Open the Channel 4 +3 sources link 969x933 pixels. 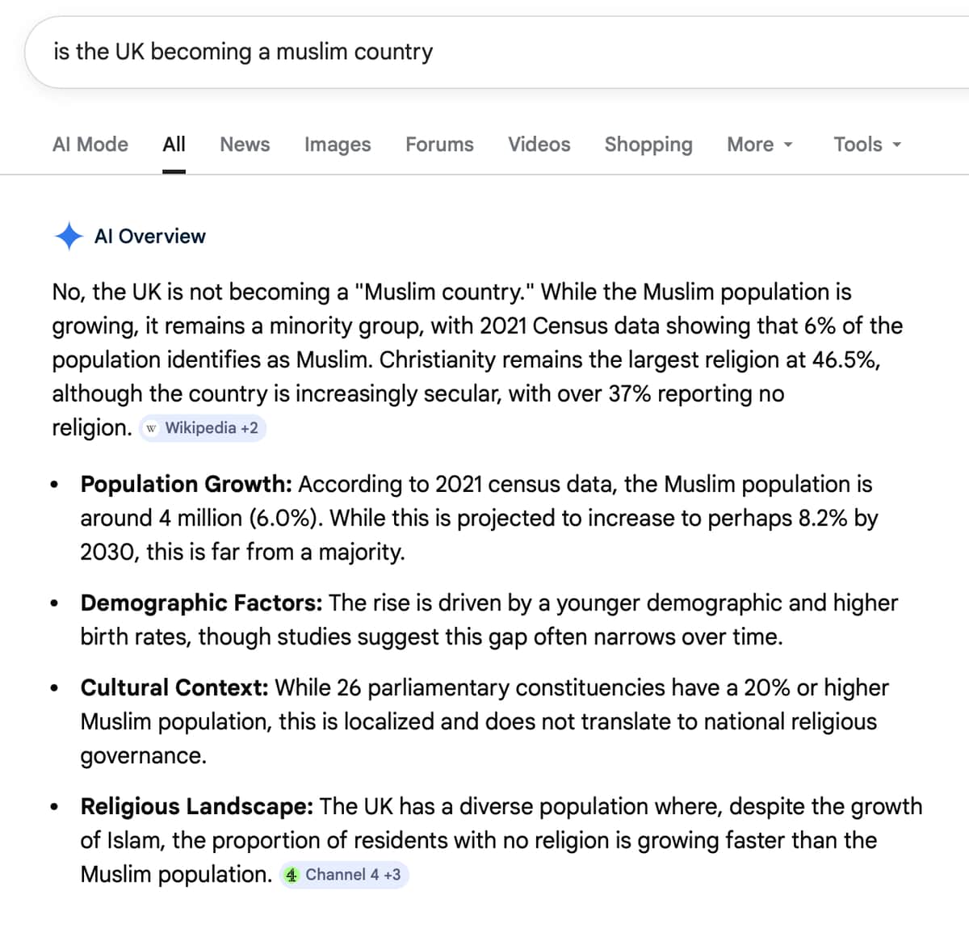(352, 875)
